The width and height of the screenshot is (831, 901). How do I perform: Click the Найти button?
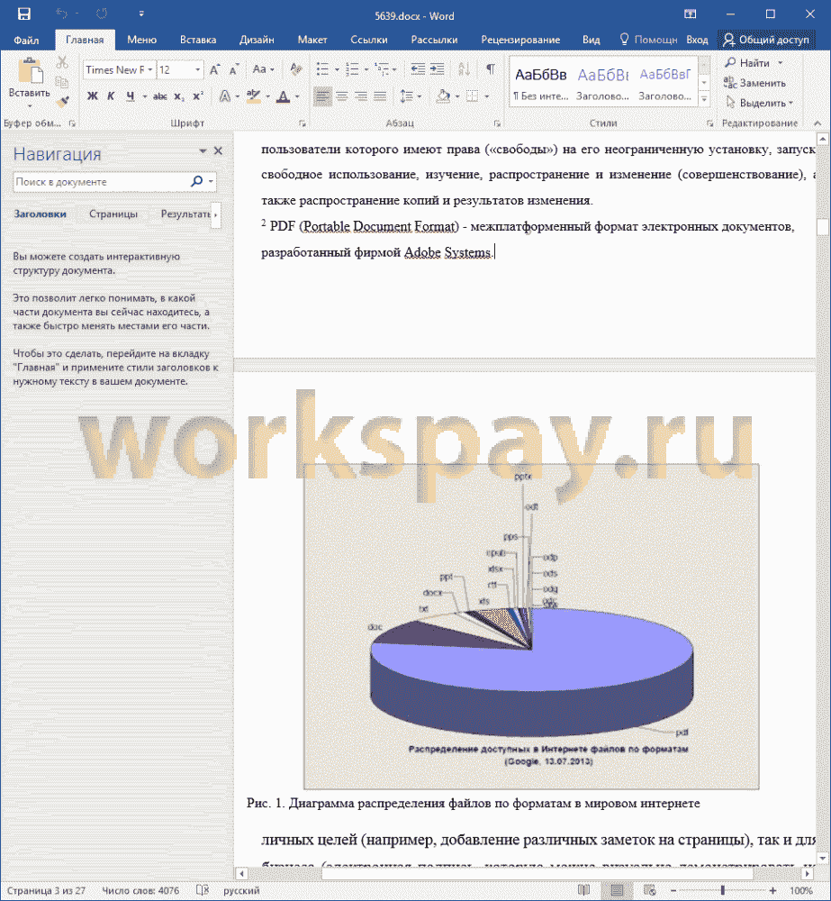(x=748, y=63)
